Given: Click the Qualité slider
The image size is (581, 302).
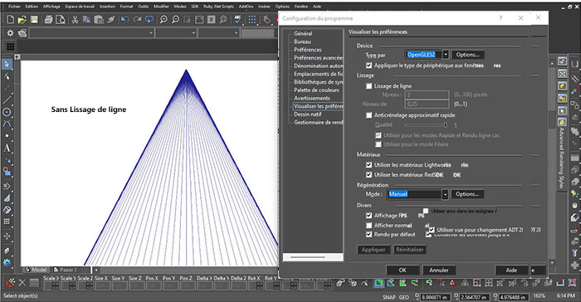Looking at the screenshot, I should point(426,125).
